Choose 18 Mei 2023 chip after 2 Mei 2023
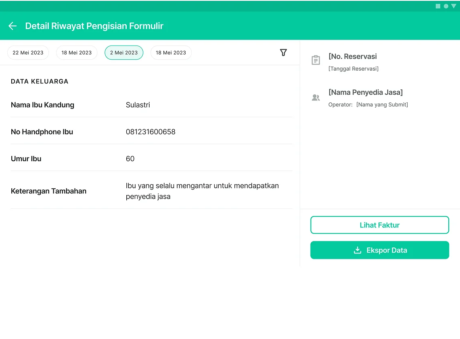 click(x=171, y=53)
